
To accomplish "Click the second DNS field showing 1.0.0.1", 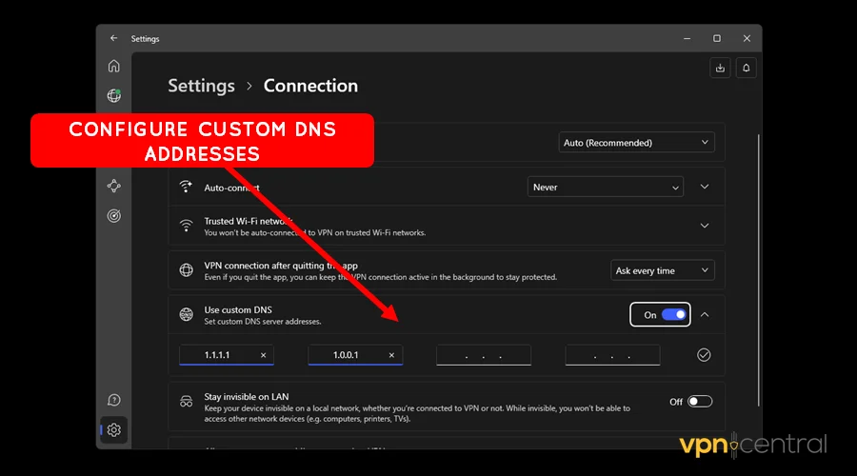I will [355, 355].
